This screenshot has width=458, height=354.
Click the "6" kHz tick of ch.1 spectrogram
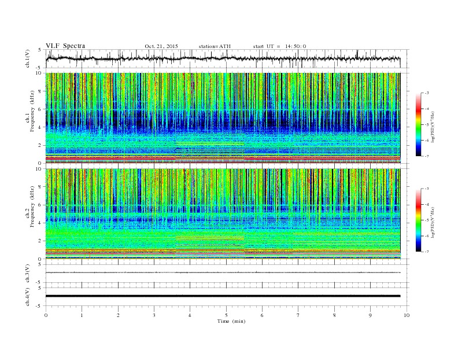tap(40, 109)
